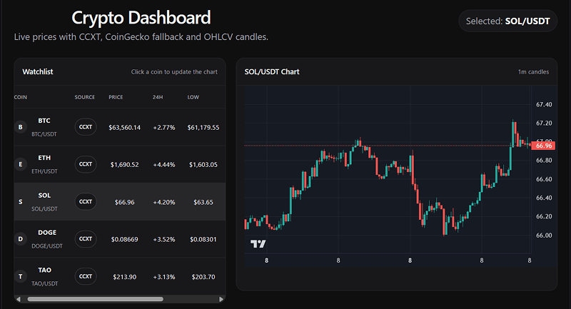
Task: Open the TradingView logo in chart
Action: 258,243
